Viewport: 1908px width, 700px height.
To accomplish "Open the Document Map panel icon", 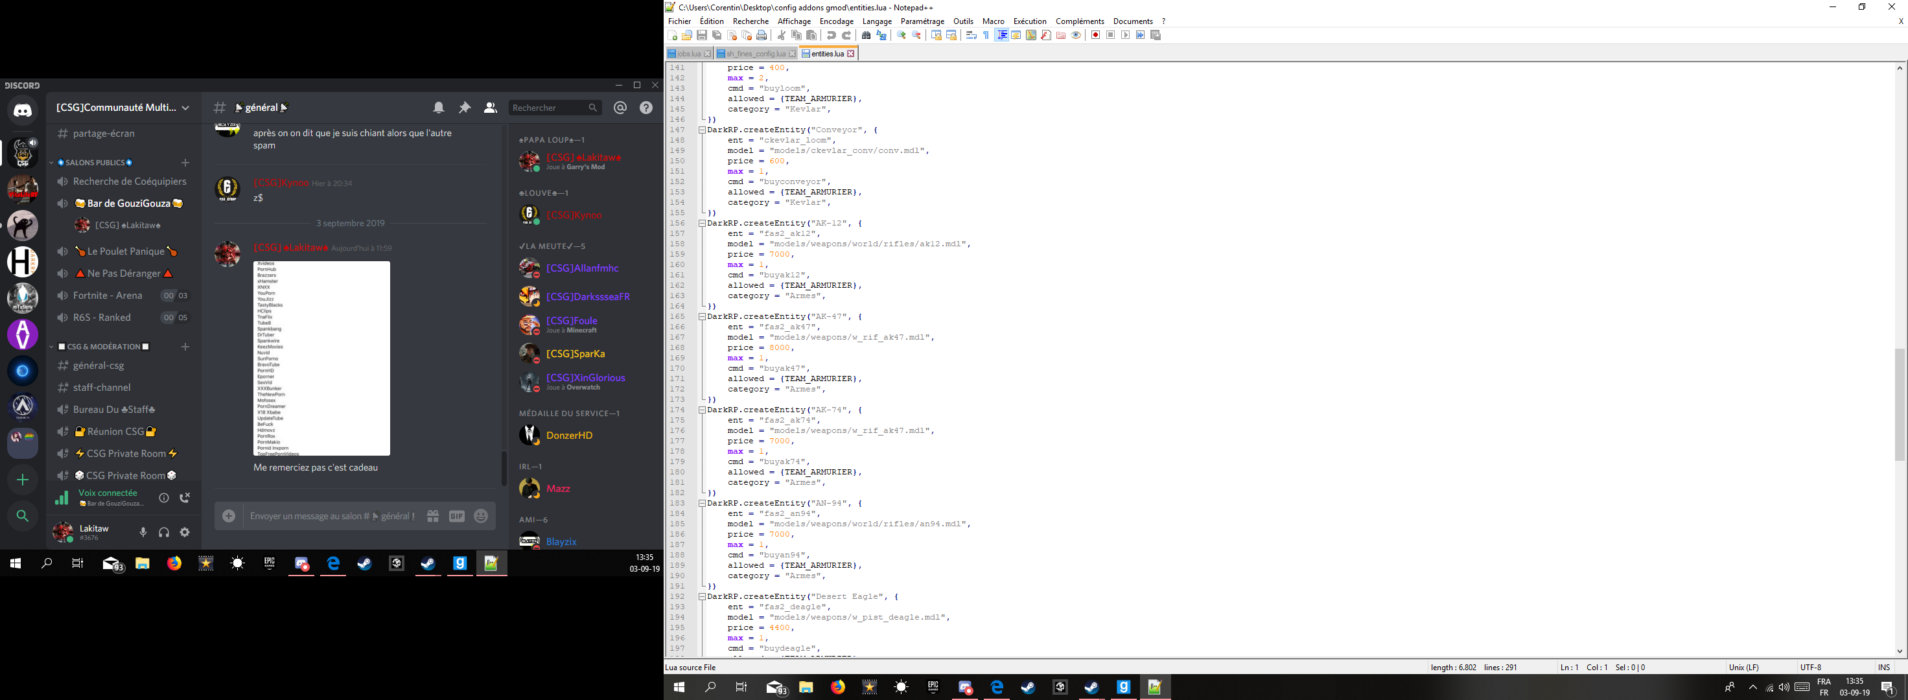I will pyautogui.click(x=1031, y=35).
